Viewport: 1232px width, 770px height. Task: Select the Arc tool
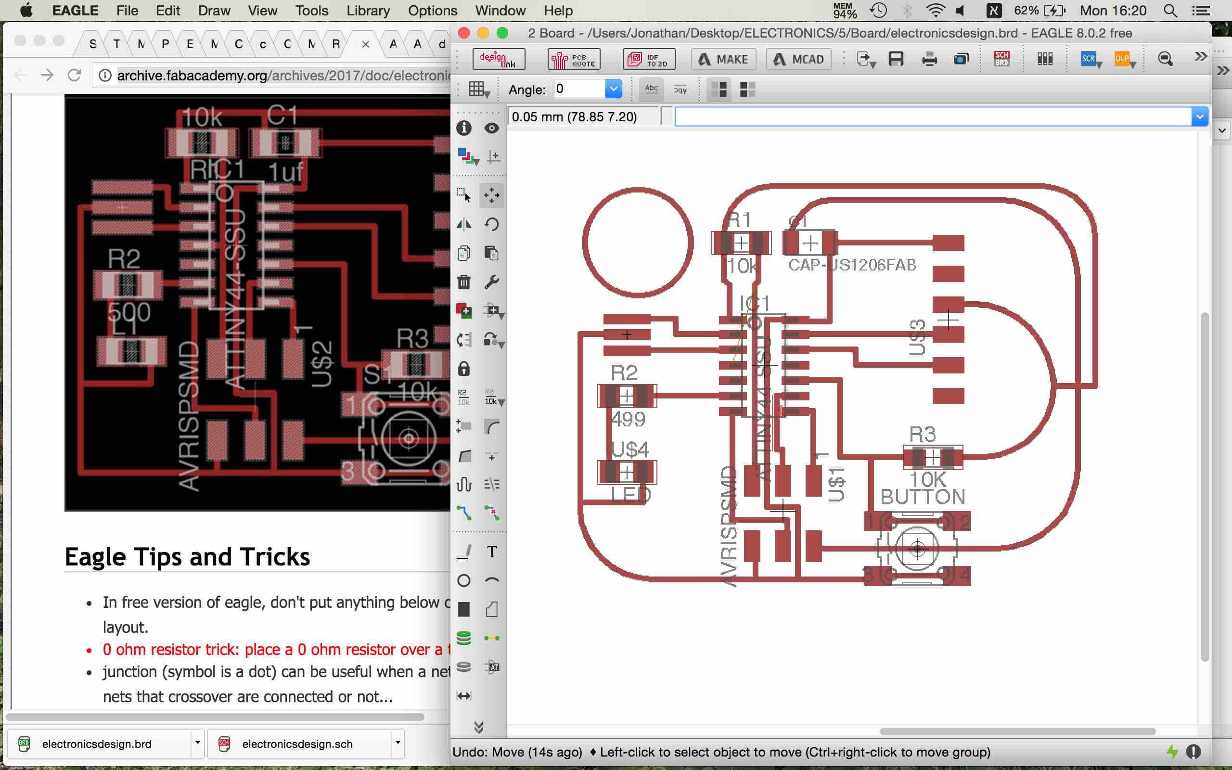point(491,580)
